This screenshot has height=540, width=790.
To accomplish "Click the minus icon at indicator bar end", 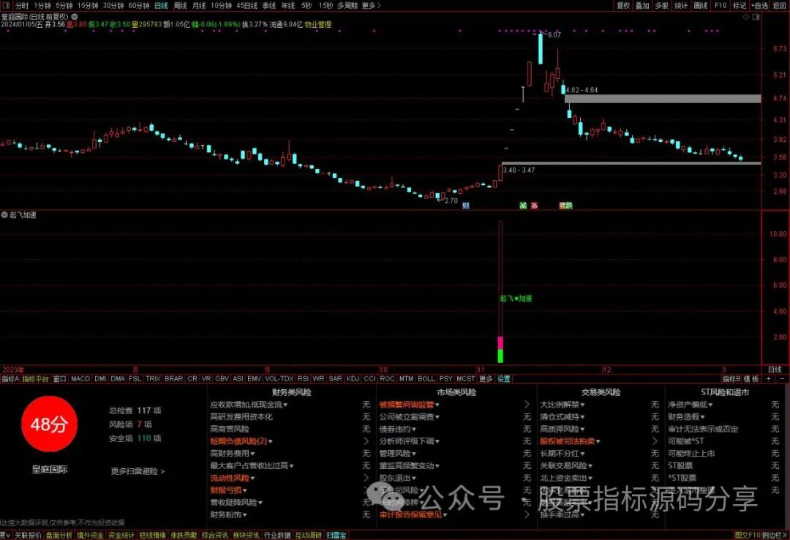I will pos(782,378).
